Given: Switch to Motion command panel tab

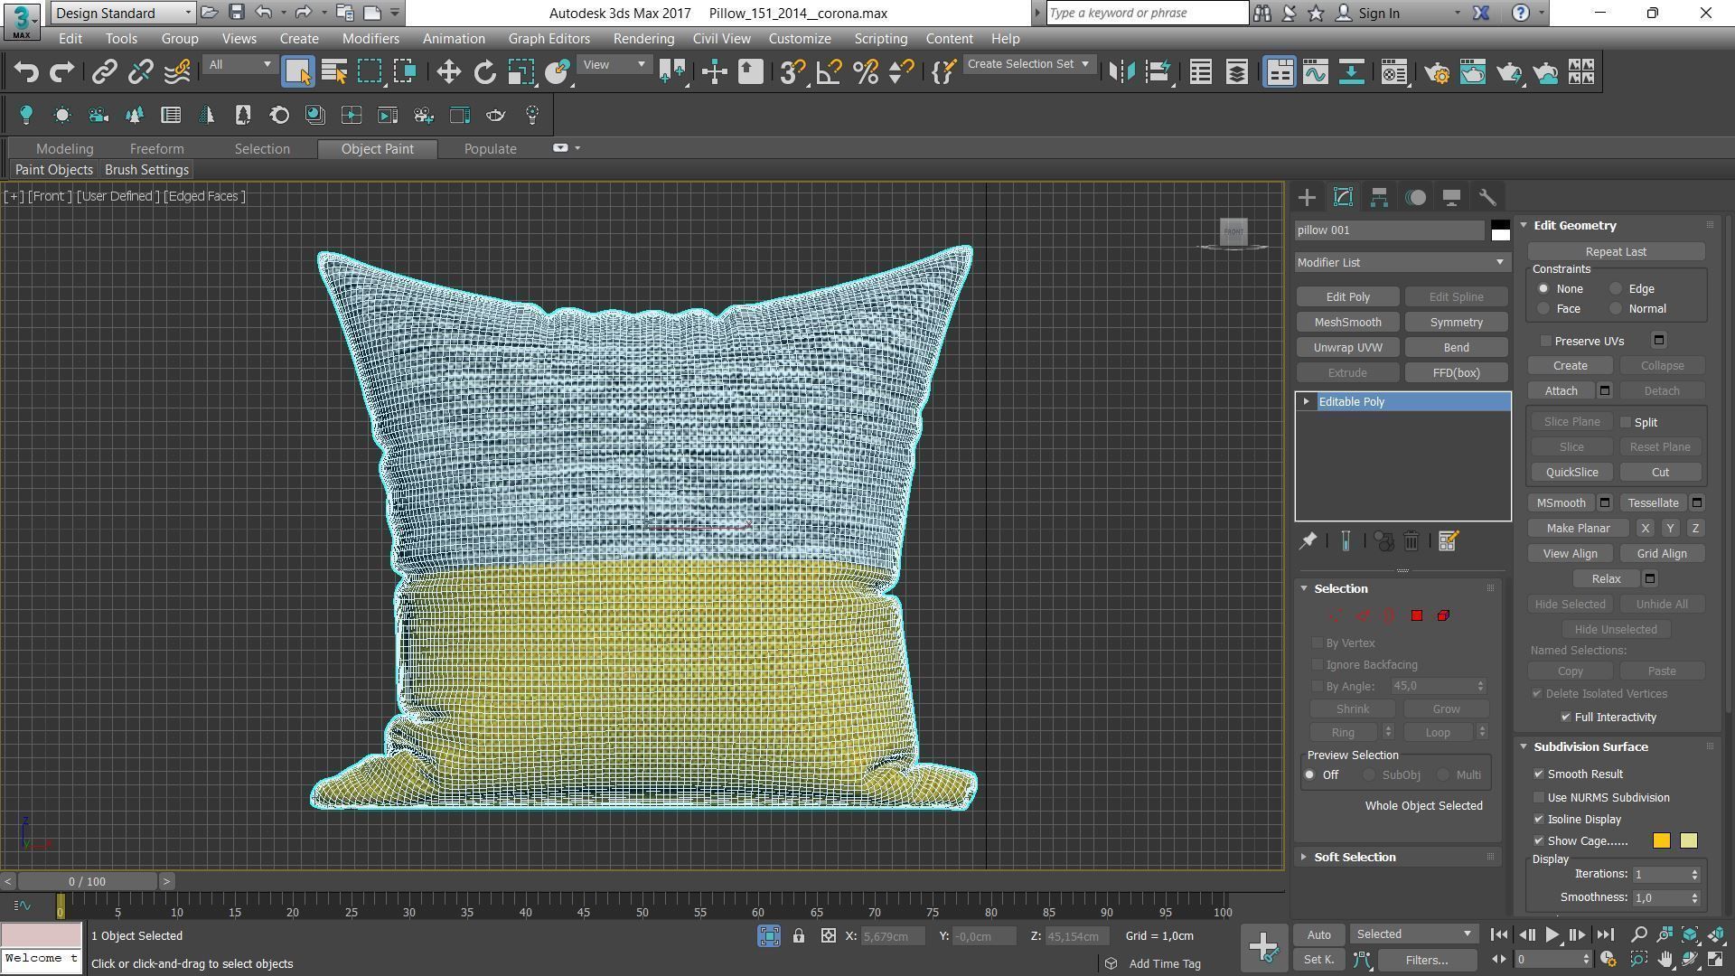Looking at the screenshot, I should click(1416, 198).
